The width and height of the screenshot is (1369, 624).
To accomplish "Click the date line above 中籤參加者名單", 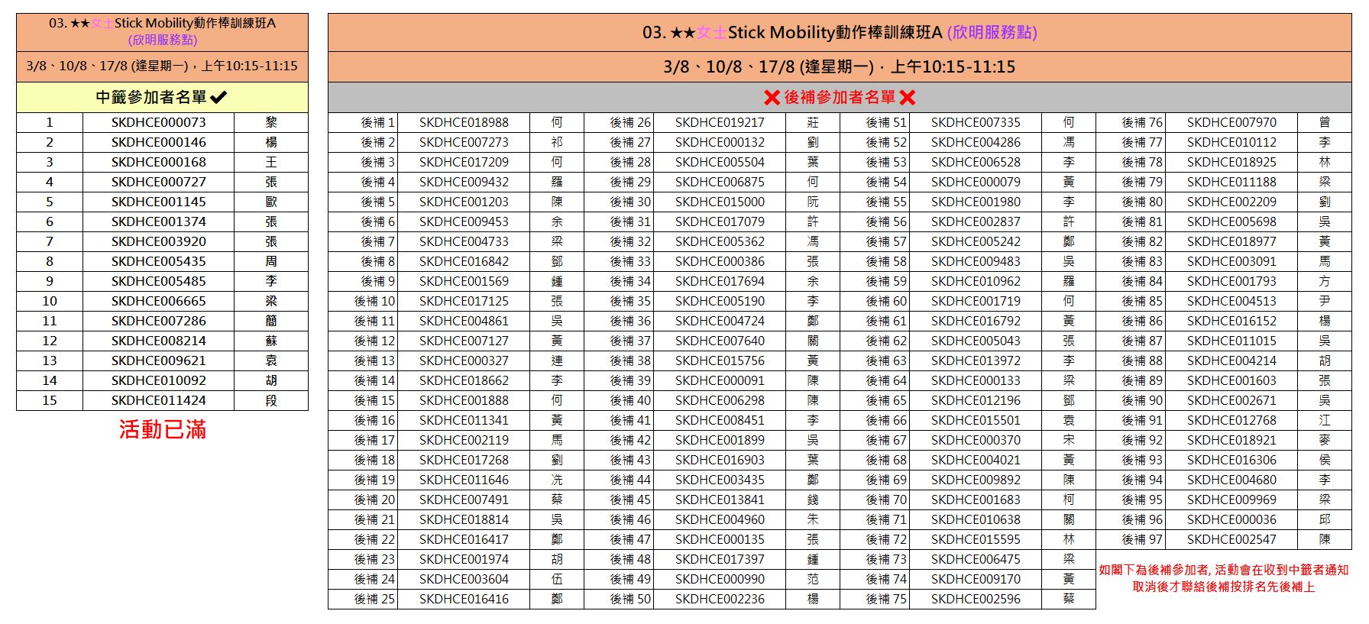I will click(x=162, y=66).
